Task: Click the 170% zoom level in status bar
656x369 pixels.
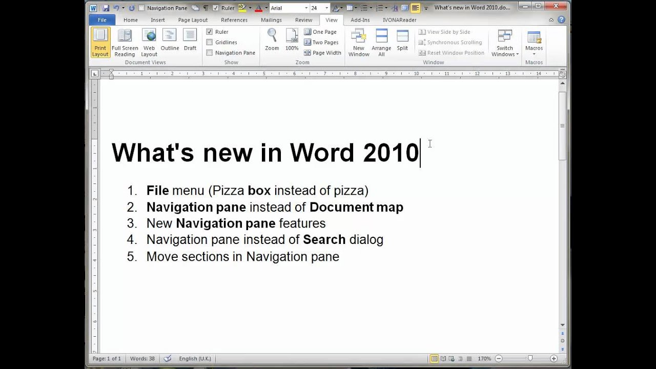Action: click(484, 359)
